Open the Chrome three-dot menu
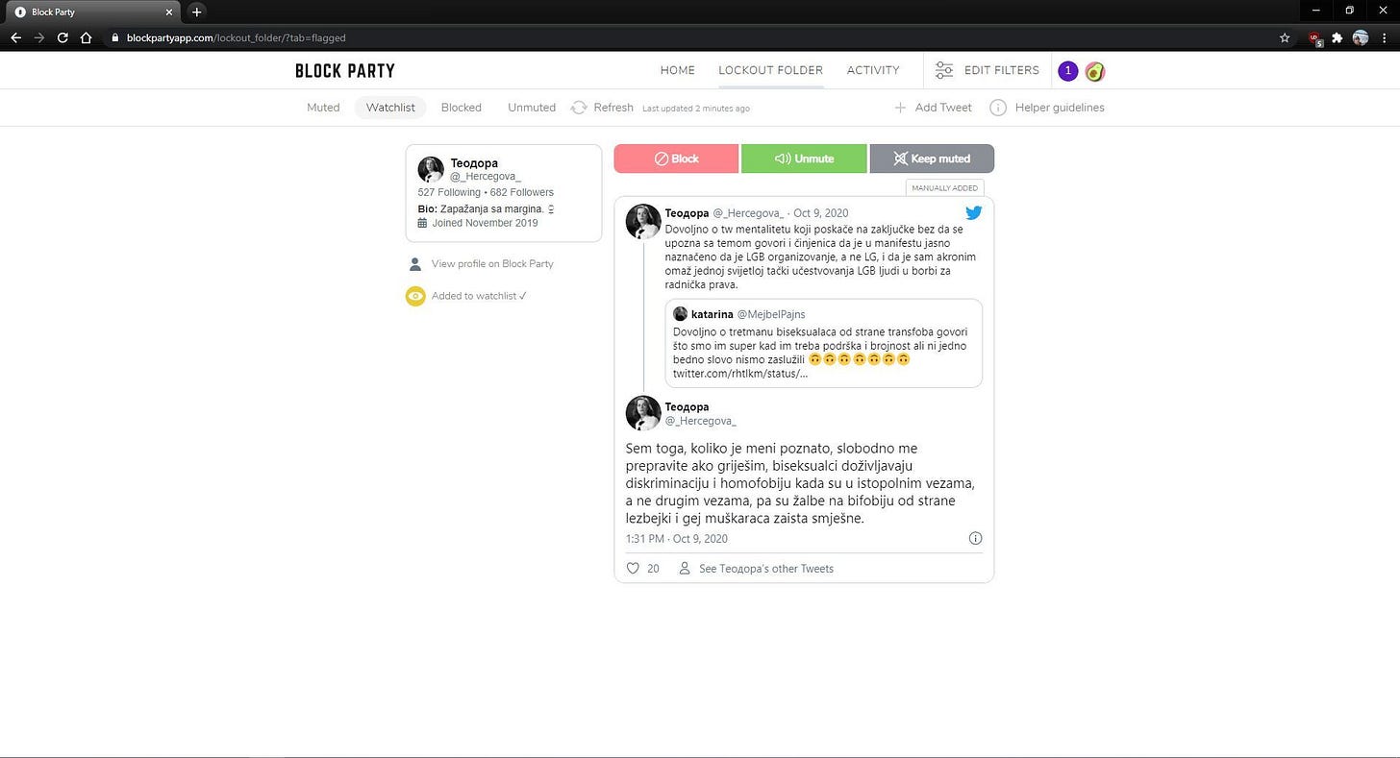This screenshot has width=1400, height=758. coord(1384,37)
